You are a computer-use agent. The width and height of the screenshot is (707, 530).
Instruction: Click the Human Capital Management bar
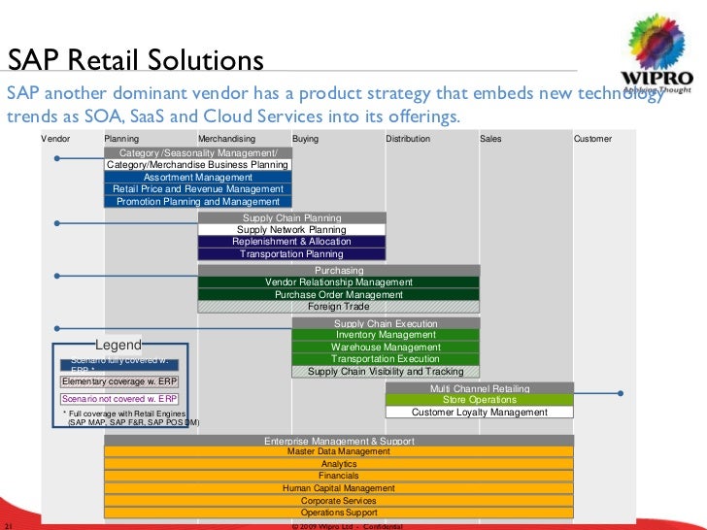coord(339,488)
